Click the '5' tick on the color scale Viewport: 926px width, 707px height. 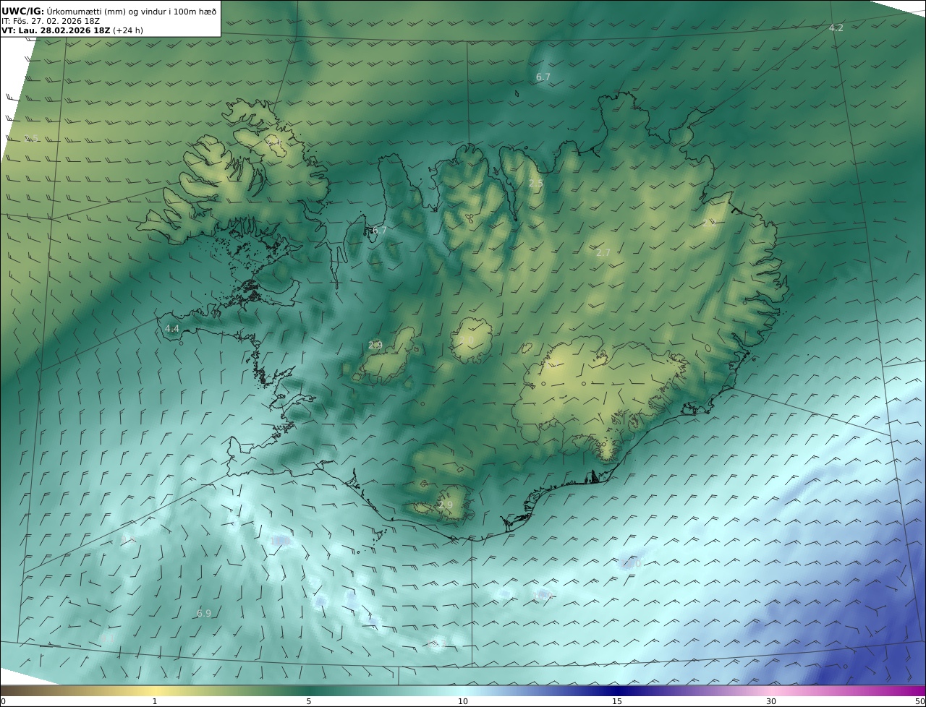tap(309, 701)
